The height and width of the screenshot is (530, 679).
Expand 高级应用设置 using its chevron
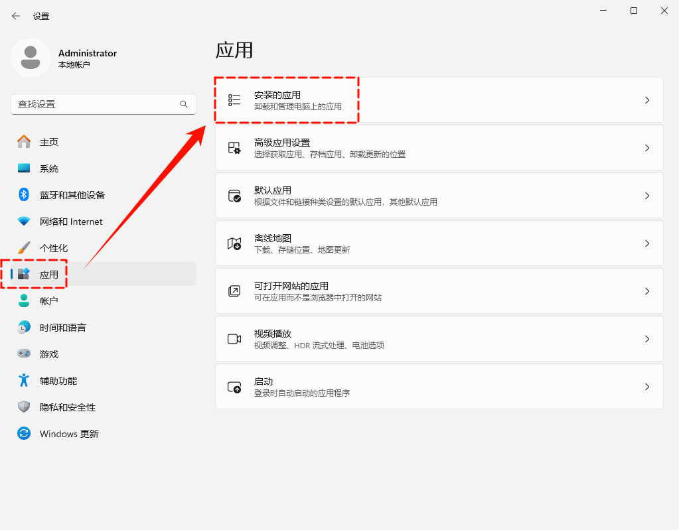647,148
